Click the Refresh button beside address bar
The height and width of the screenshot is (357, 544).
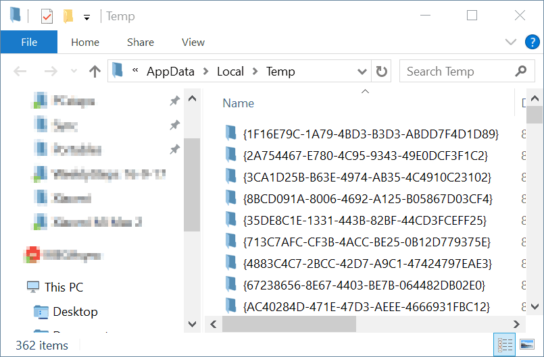[x=382, y=72]
